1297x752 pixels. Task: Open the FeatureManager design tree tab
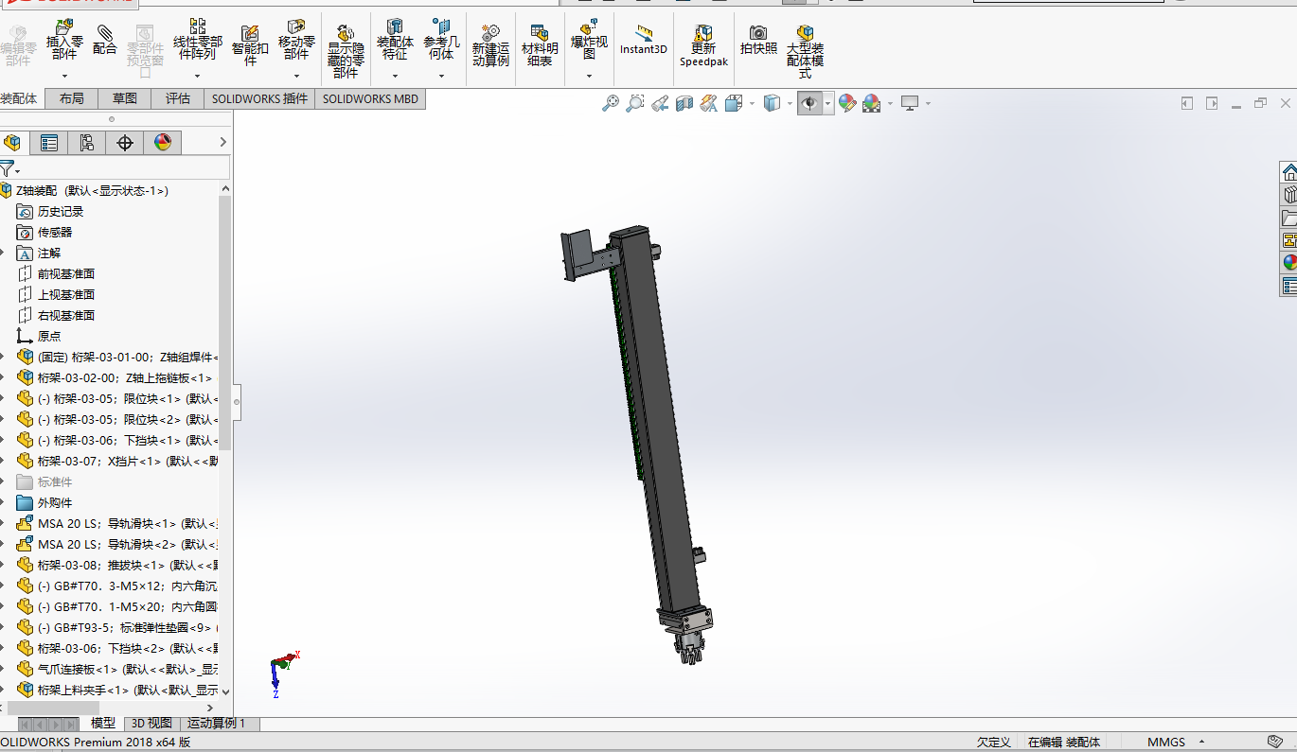12,143
